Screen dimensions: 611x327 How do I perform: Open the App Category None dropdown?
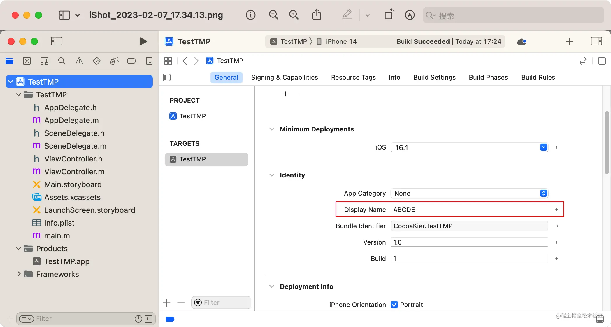point(543,193)
